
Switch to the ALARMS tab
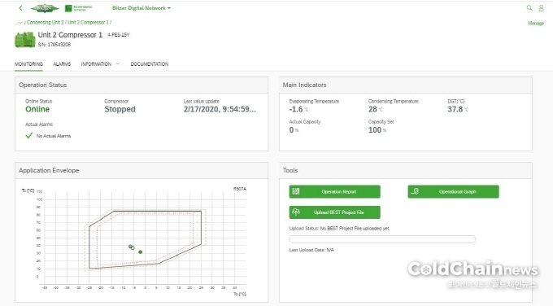[x=62, y=64]
